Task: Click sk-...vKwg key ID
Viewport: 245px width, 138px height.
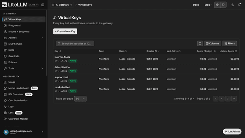Action: pos(60,91)
